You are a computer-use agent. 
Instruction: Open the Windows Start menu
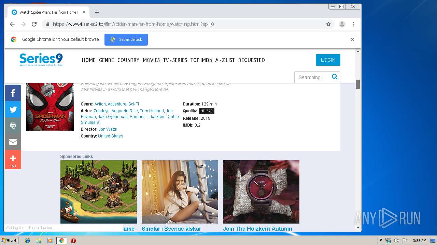coord(9,241)
